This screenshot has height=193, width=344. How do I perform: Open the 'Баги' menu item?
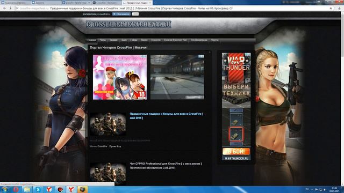(124, 40)
